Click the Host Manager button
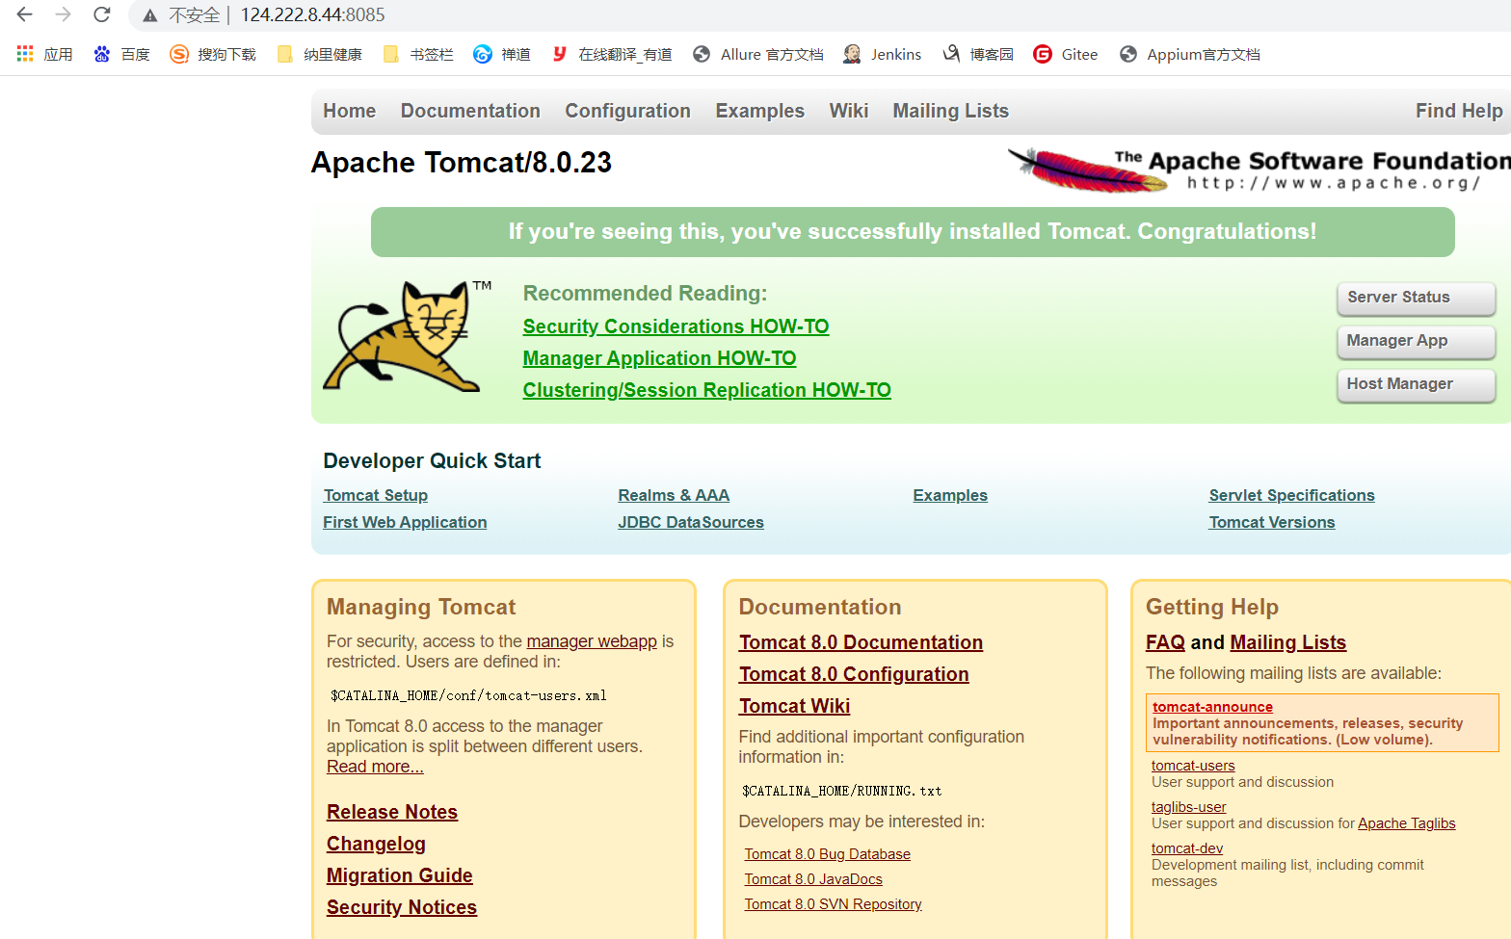 point(1416,384)
